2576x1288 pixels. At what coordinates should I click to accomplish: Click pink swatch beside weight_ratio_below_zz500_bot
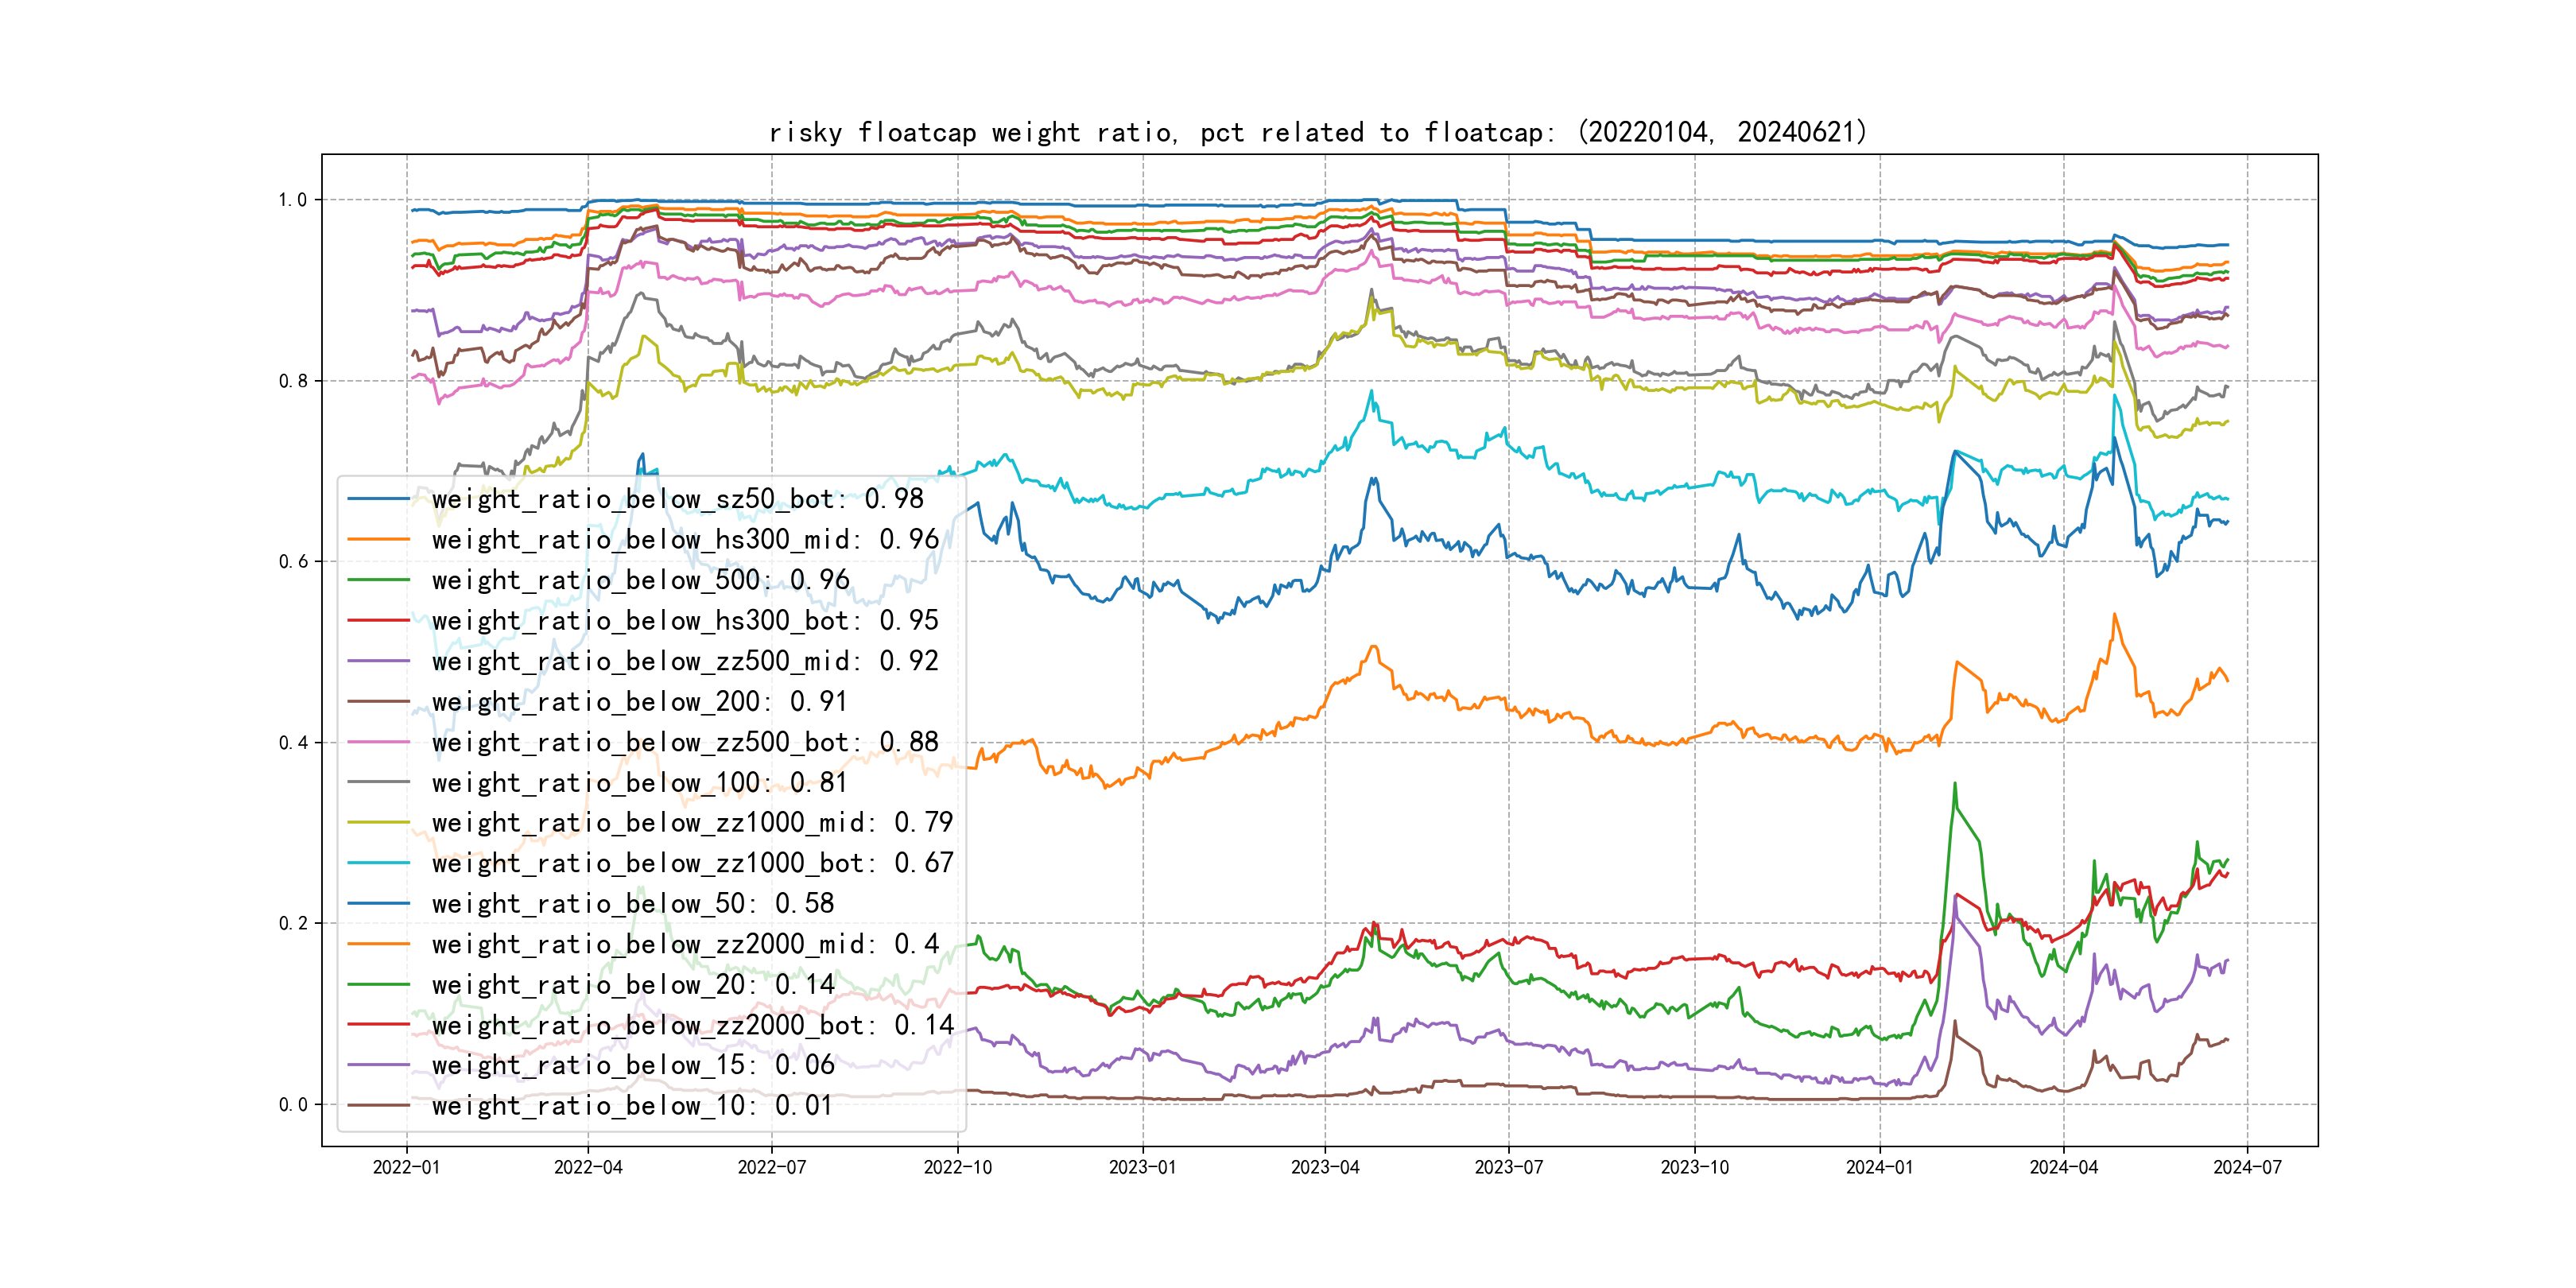click(x=378, y=742)
